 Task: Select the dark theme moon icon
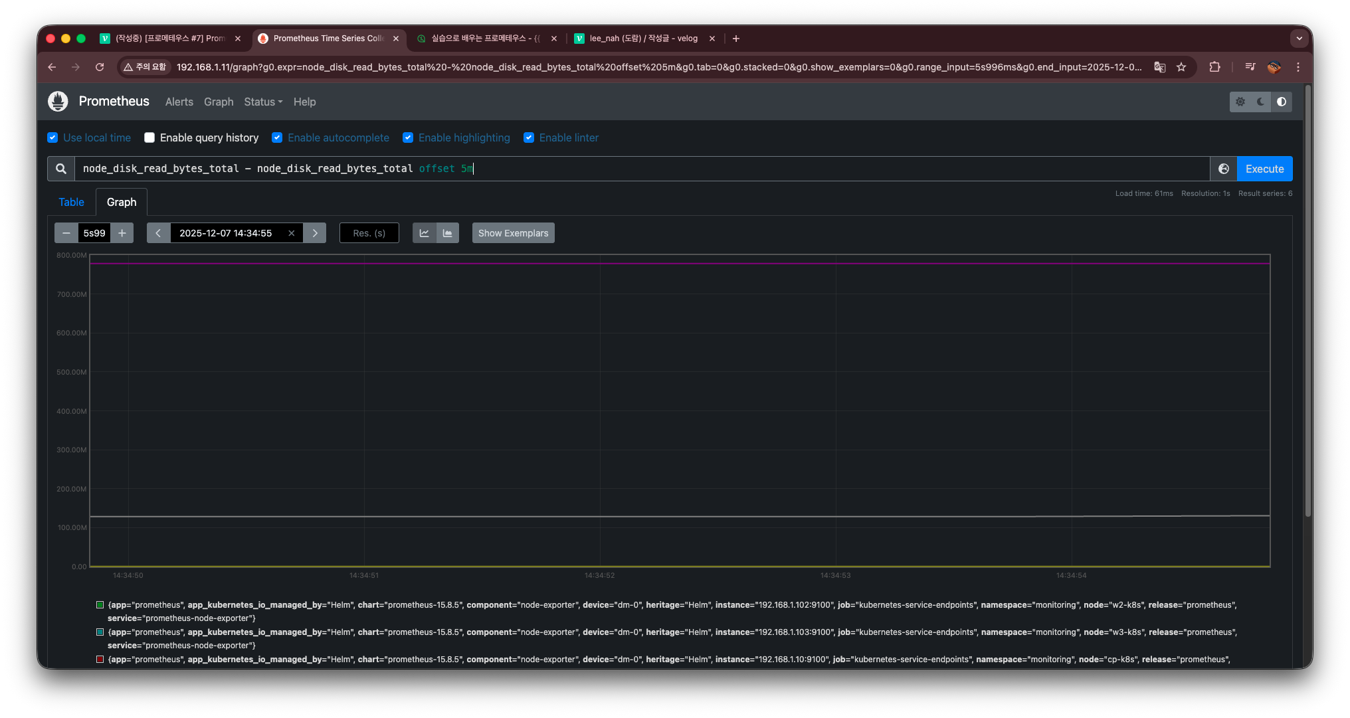(x=1260, y=102)
